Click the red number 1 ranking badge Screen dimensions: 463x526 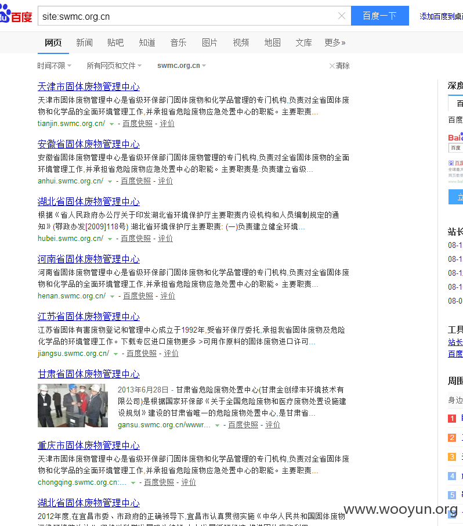[452, 419]
